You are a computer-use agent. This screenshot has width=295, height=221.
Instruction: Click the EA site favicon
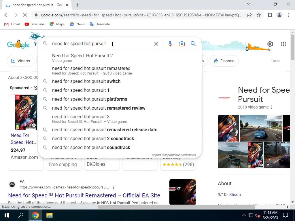pos(12,184)
